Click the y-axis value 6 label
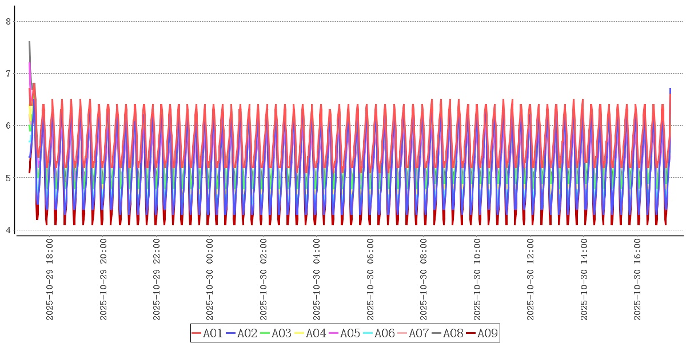The width and height of the screenshot is (690, 343). [x=8, y=126]
